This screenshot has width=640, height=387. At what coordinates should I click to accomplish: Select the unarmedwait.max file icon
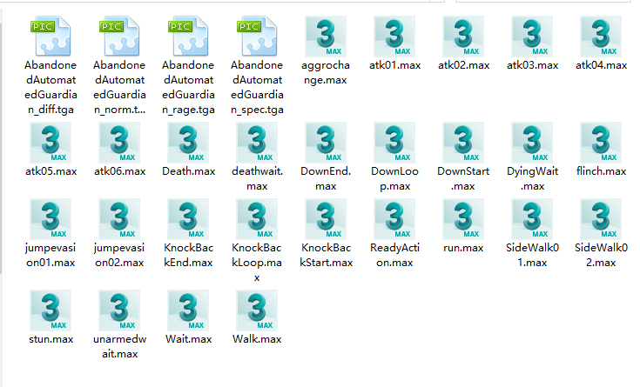119,310
